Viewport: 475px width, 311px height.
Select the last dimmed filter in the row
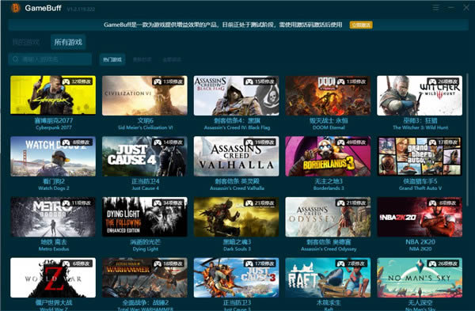(x=172, y=59)
